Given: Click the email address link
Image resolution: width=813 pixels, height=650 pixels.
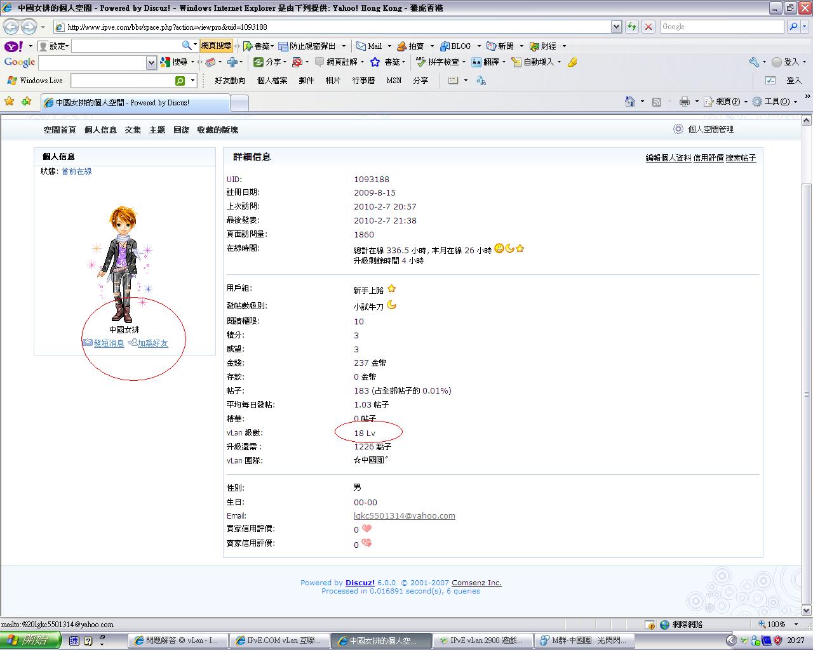Looking at the screenshot, I should pos(404,515).
